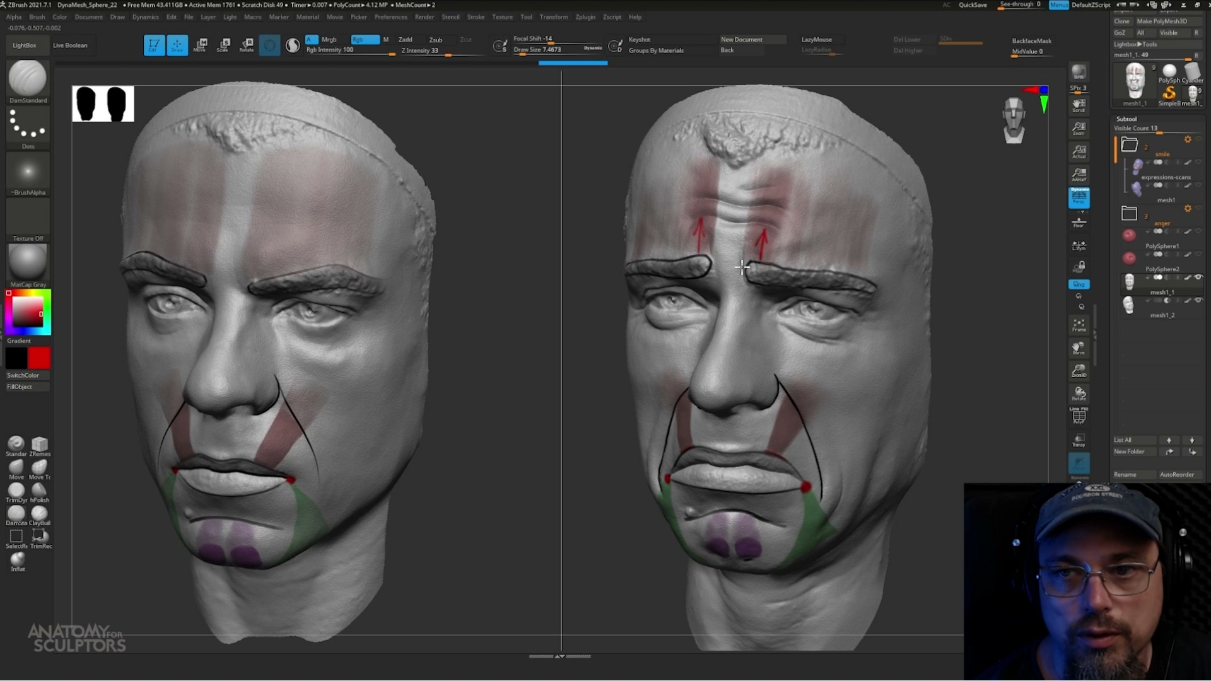Click the AAHalf icon
Screen dimensions: 1211x681
tap(1079, 175)
